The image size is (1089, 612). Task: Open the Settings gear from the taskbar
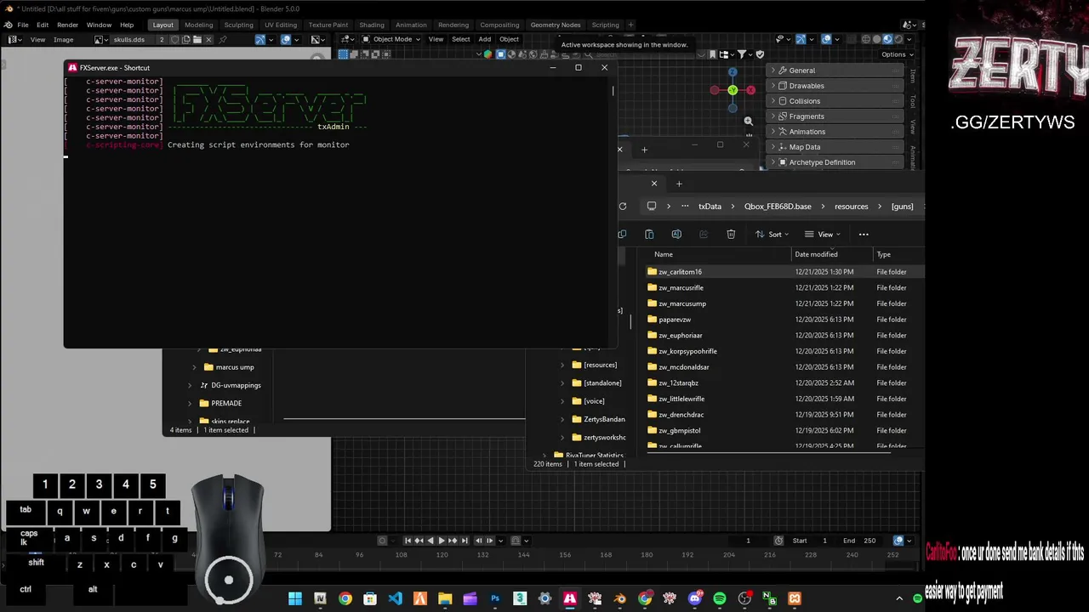tap(544, 598)
